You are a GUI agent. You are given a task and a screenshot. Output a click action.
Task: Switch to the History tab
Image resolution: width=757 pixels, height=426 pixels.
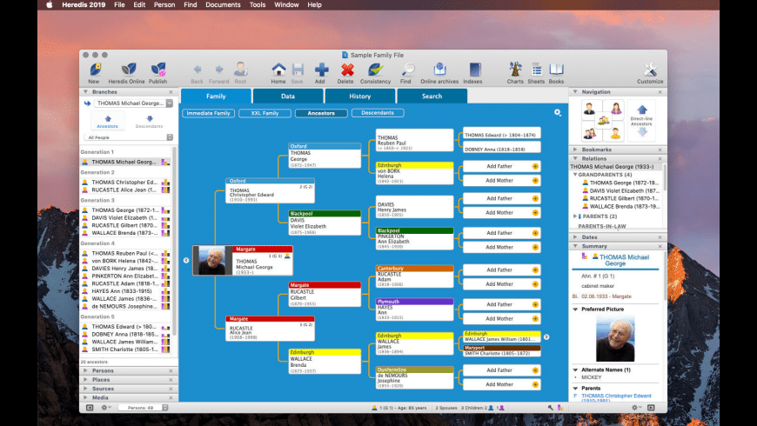coord(359,96)
